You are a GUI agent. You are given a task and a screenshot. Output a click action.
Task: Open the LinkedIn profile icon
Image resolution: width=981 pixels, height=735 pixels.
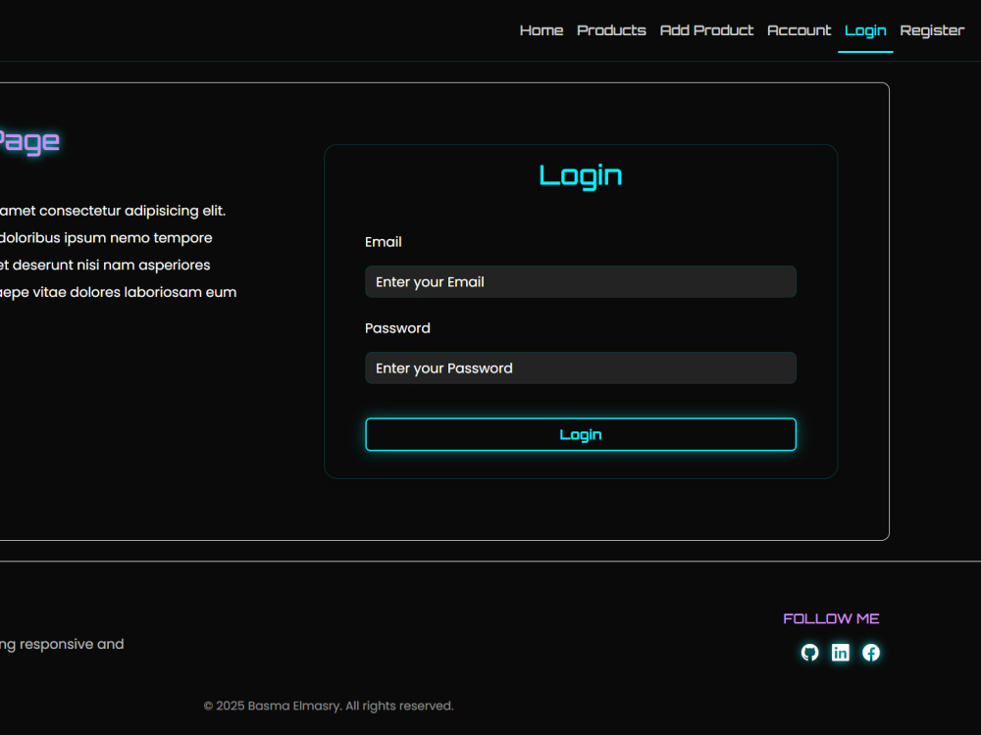point(841,653)
